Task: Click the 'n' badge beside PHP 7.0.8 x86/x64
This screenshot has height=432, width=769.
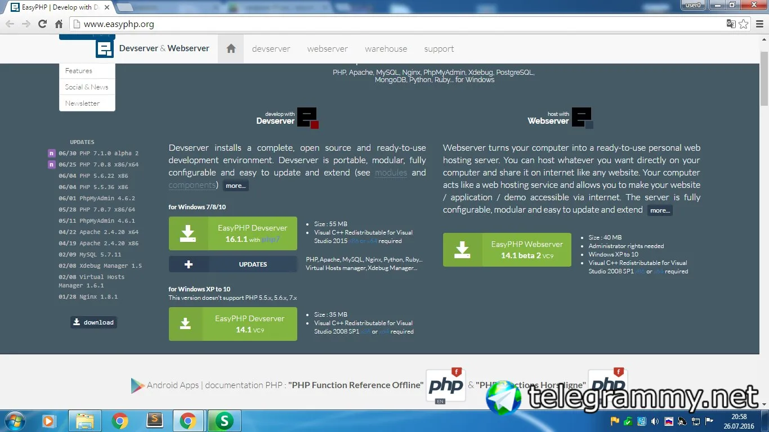Action: tap(52, 164)
